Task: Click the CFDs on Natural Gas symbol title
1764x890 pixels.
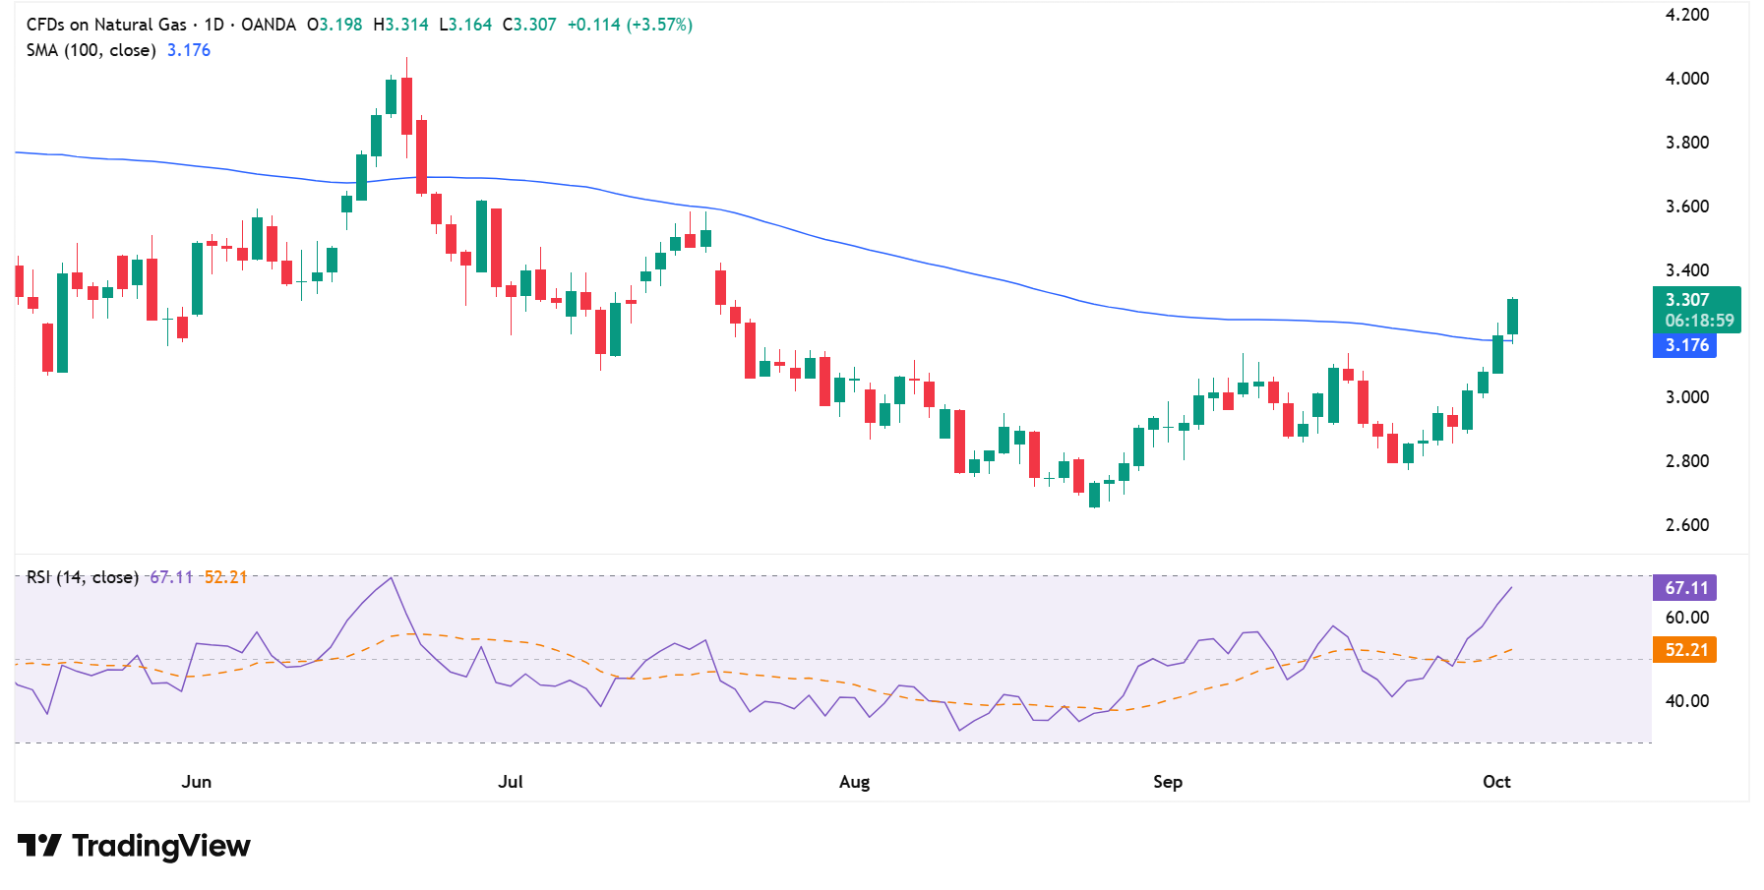Action: point(106,25)
